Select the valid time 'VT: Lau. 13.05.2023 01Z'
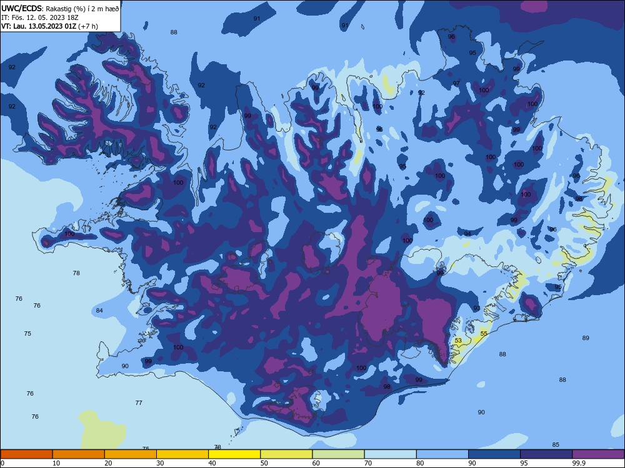 40,26
